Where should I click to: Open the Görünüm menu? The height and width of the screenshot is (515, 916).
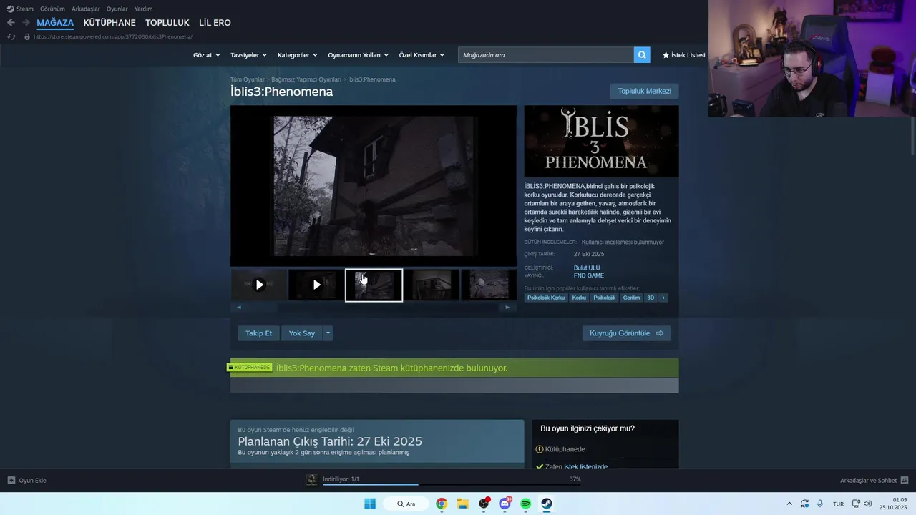pos(52,9)
